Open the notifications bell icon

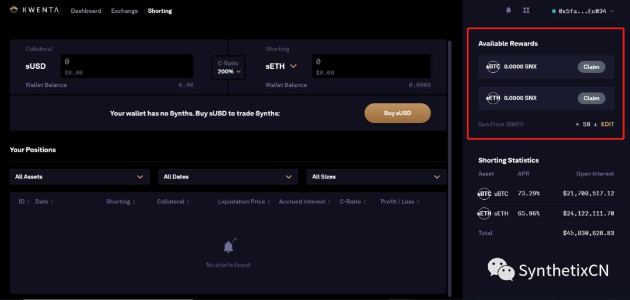(x=508, y=10)
